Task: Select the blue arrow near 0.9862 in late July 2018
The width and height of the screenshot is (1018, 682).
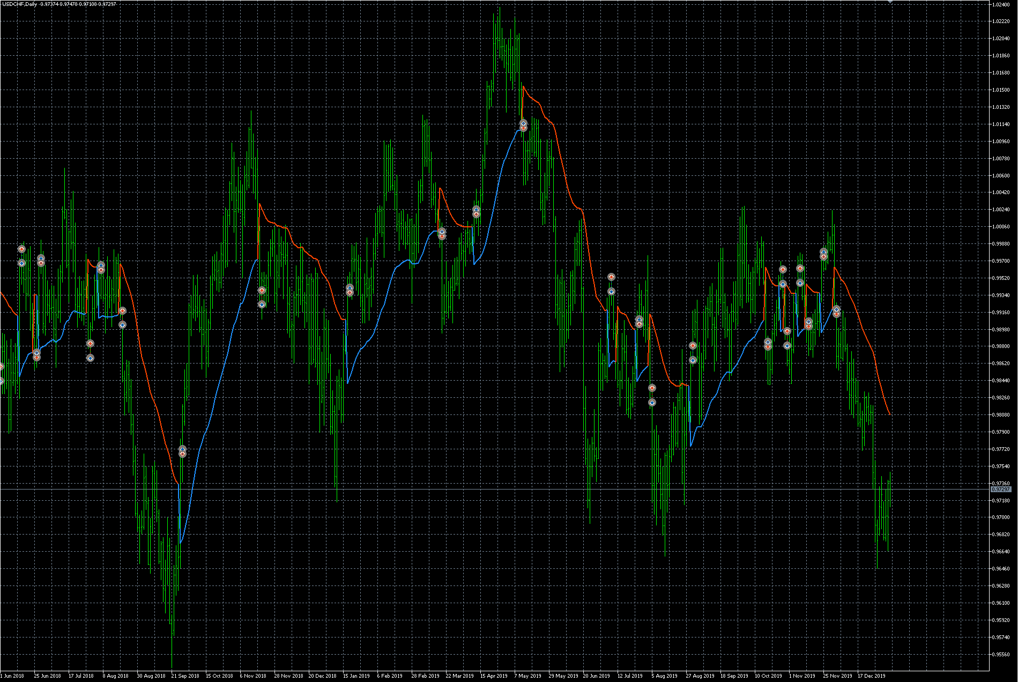Action: pos(90,358)
